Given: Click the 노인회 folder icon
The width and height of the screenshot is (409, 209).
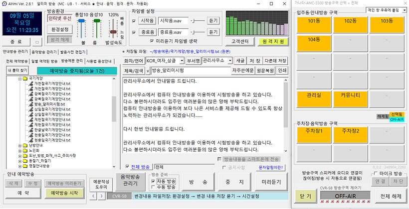Looking at the screenshot, I should (x=25, y=150).
